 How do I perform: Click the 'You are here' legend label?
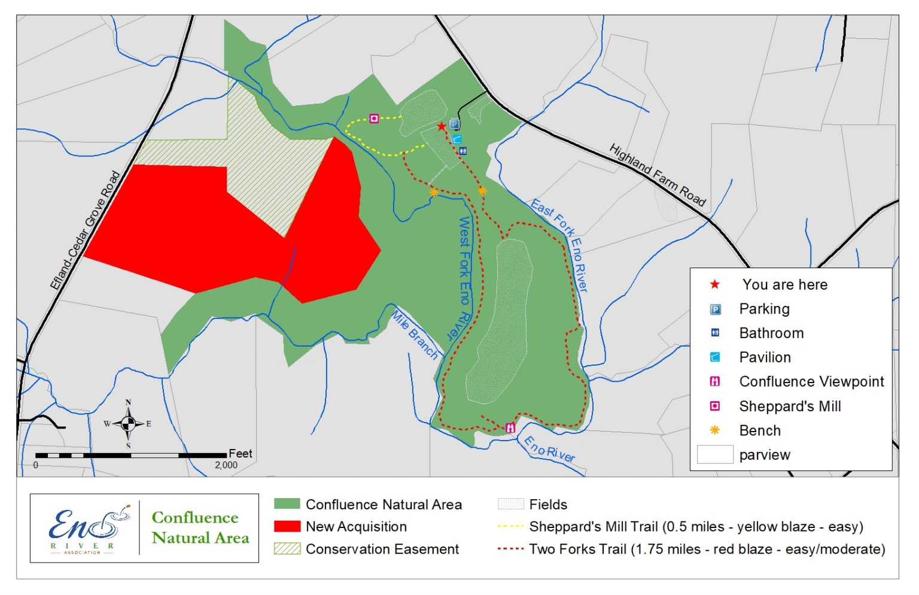pyautogui.click(x=785, y=285)
